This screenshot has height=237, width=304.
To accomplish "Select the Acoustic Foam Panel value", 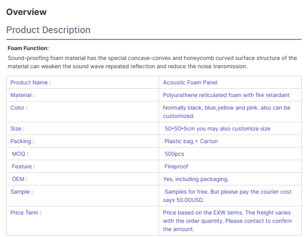I will tap(190, 82).
